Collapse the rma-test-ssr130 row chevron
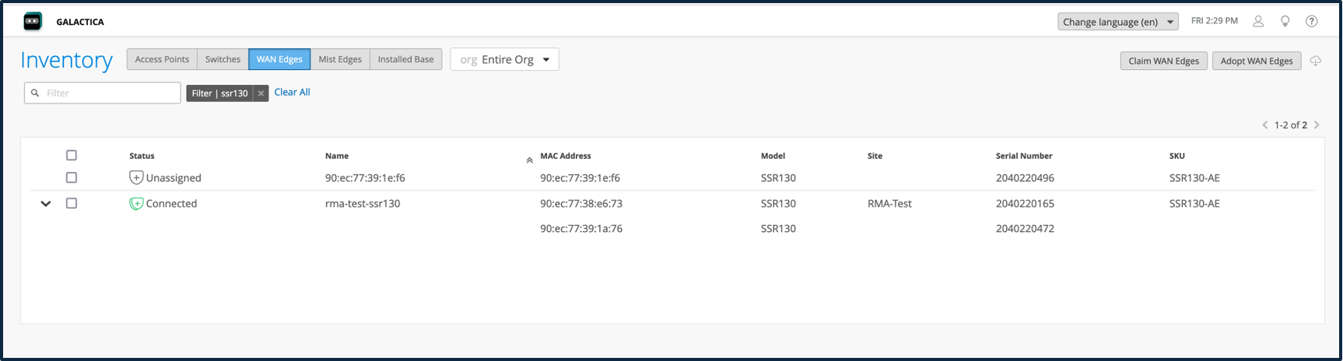Image resolution: width=1343 pixels, height=361 pixels. pyautogui.click(x=46, y=204)
